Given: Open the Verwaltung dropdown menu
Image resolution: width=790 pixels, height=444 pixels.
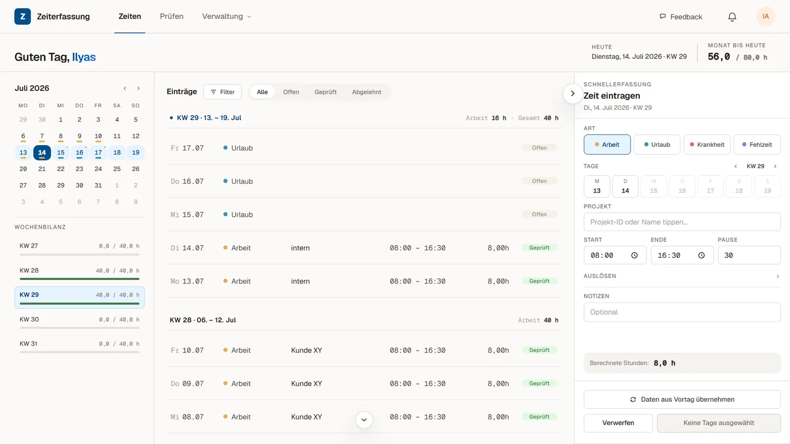Looking at the screenshot, I should tap(226, 16).
